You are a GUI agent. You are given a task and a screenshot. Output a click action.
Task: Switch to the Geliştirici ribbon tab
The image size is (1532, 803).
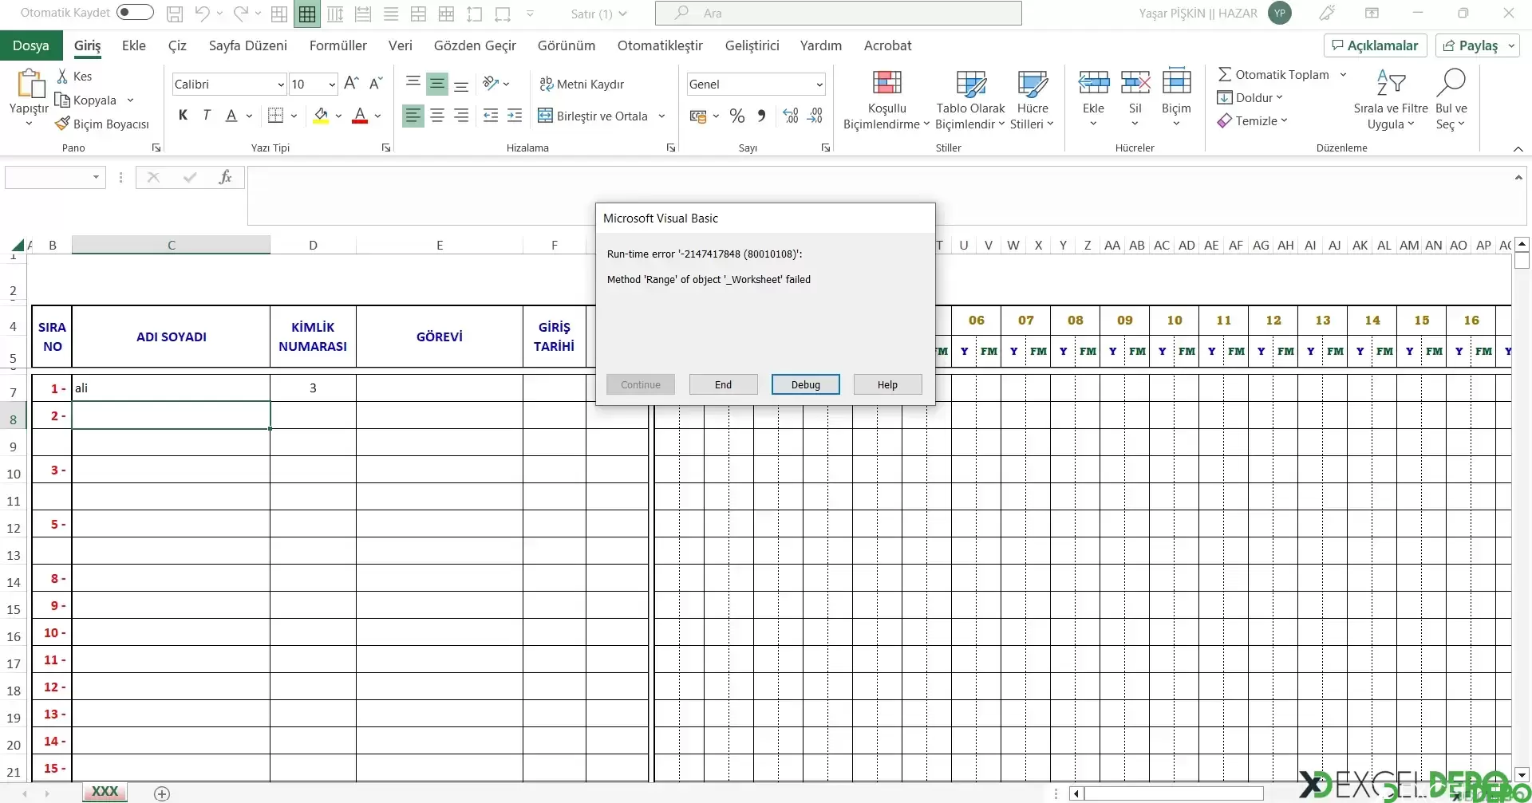pyautogui.click(x=752, y=45)
